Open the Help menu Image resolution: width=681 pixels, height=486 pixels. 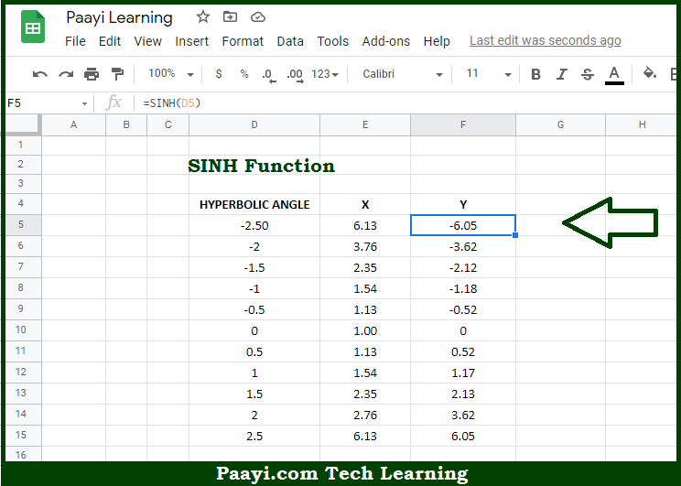(437, 41)
